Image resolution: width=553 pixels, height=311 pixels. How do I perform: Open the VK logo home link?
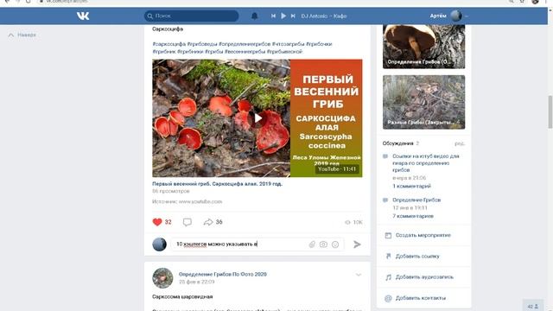pos(83,16)
